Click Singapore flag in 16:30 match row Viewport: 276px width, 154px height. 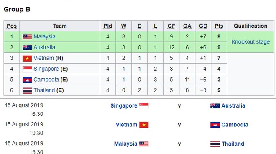(x=144, y=106)
